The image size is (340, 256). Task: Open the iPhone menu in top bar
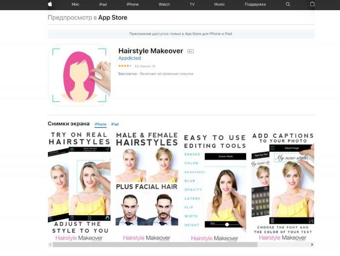point(133,4)
